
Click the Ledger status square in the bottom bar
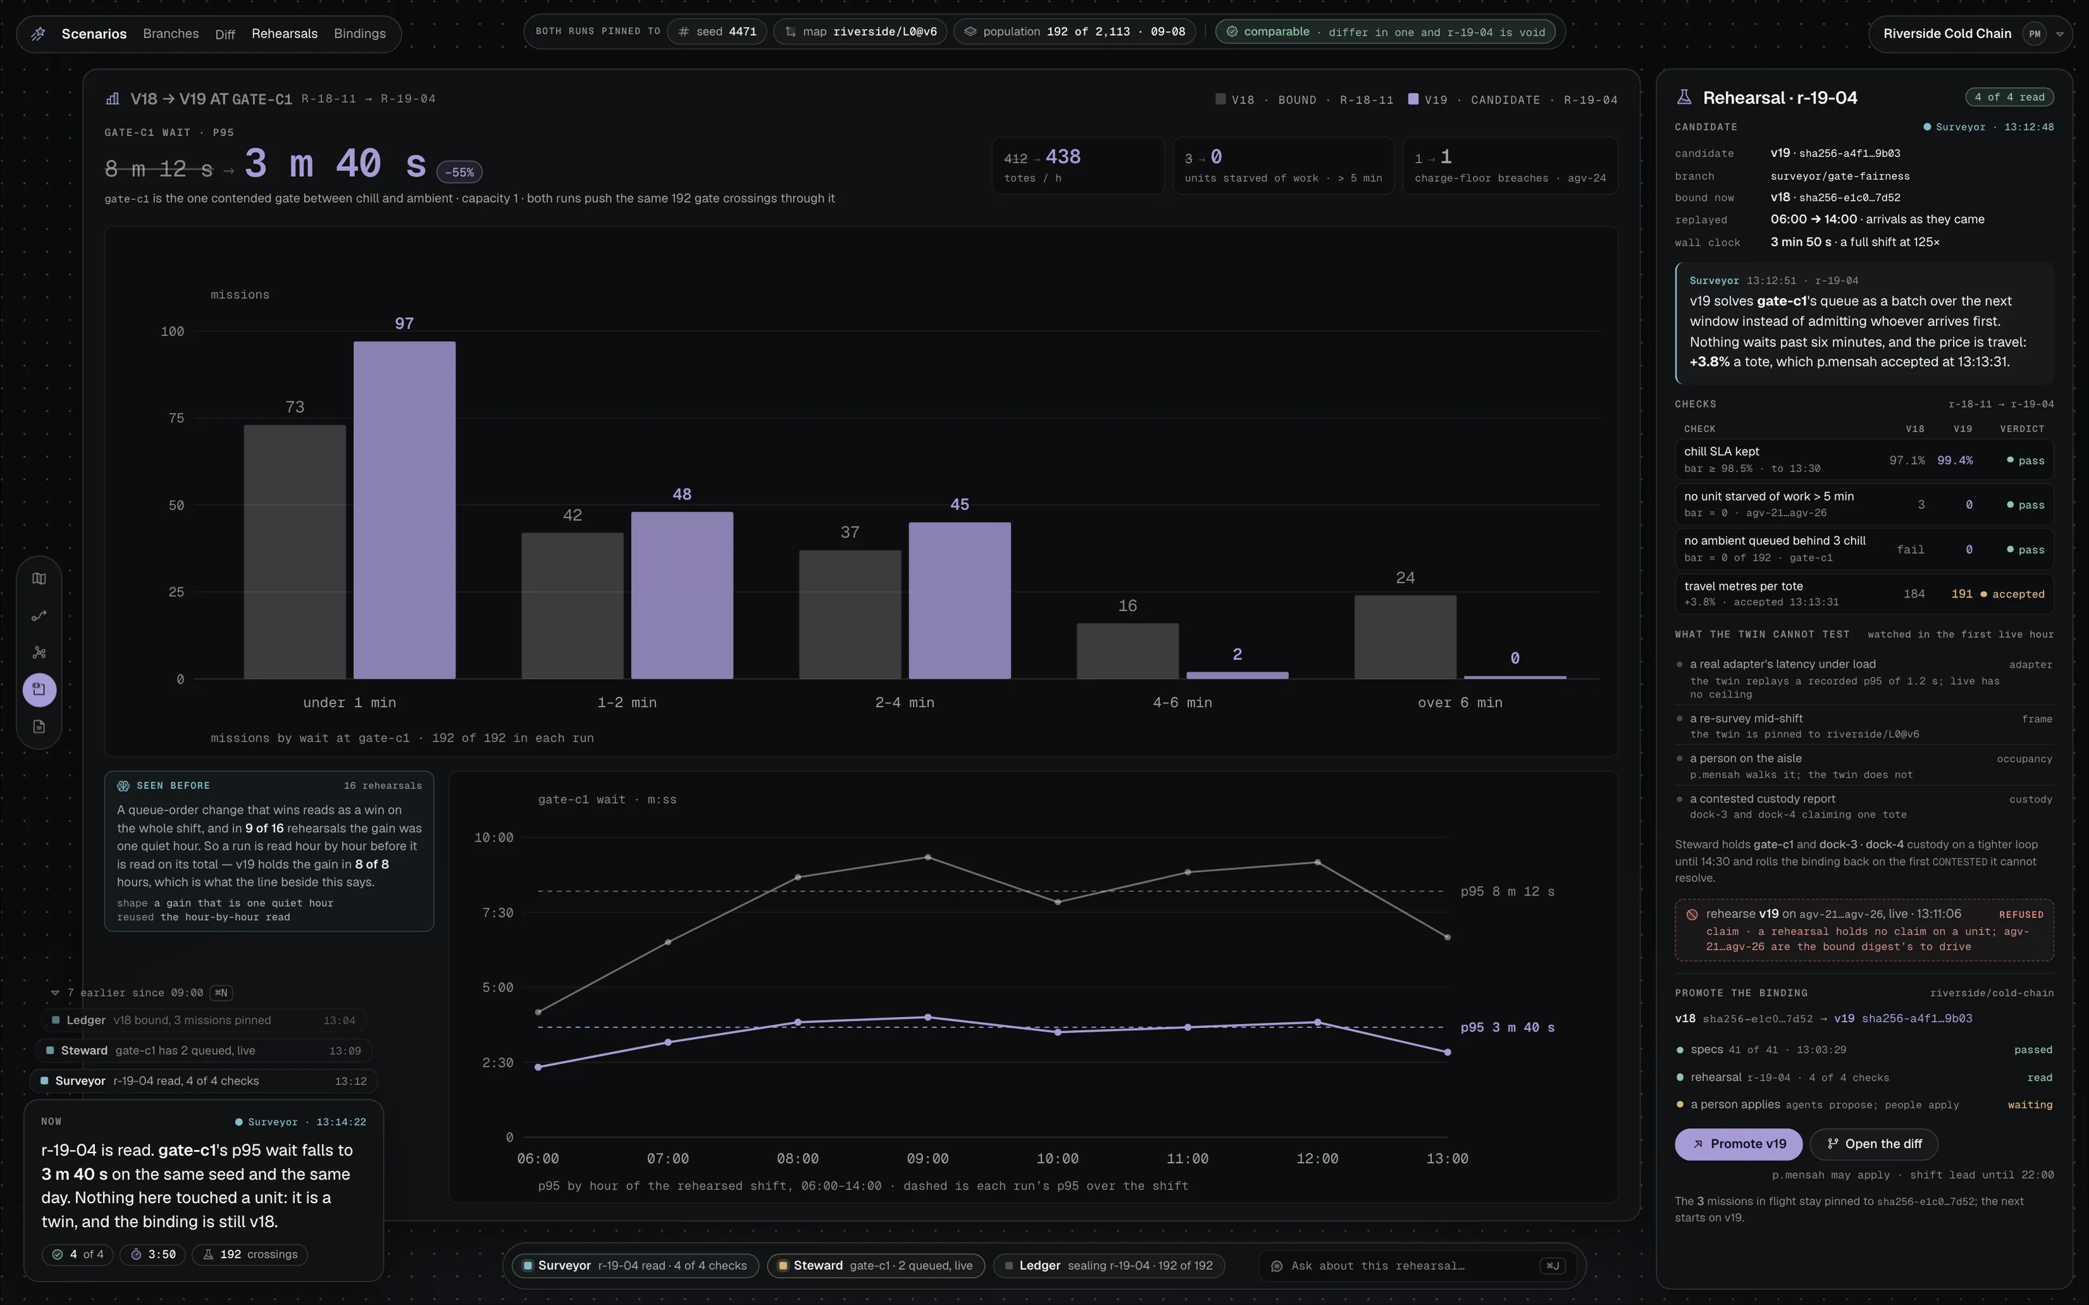1008,1266
